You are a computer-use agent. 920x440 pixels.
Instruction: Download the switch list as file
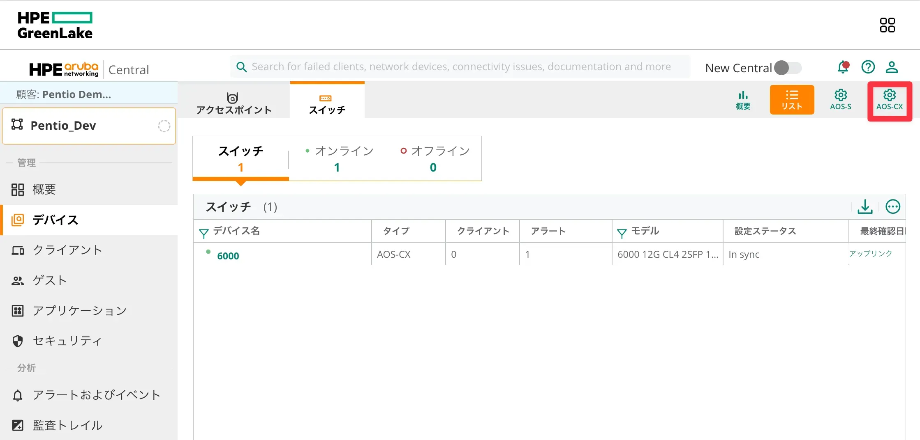pyautogui.click(x=865, y=206)
